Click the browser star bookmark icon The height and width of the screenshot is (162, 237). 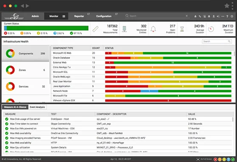pyautogui.click(x=227, y=6)
